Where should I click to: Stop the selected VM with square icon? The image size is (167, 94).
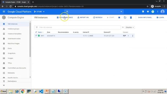pos(119,17)
